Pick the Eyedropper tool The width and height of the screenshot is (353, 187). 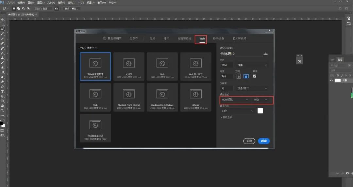[2, 43]
